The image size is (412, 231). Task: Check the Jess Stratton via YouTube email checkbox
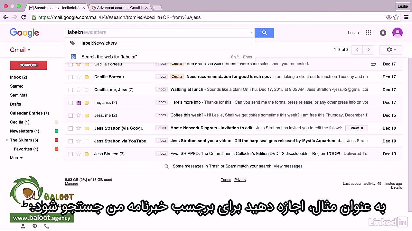coord(70,141)
